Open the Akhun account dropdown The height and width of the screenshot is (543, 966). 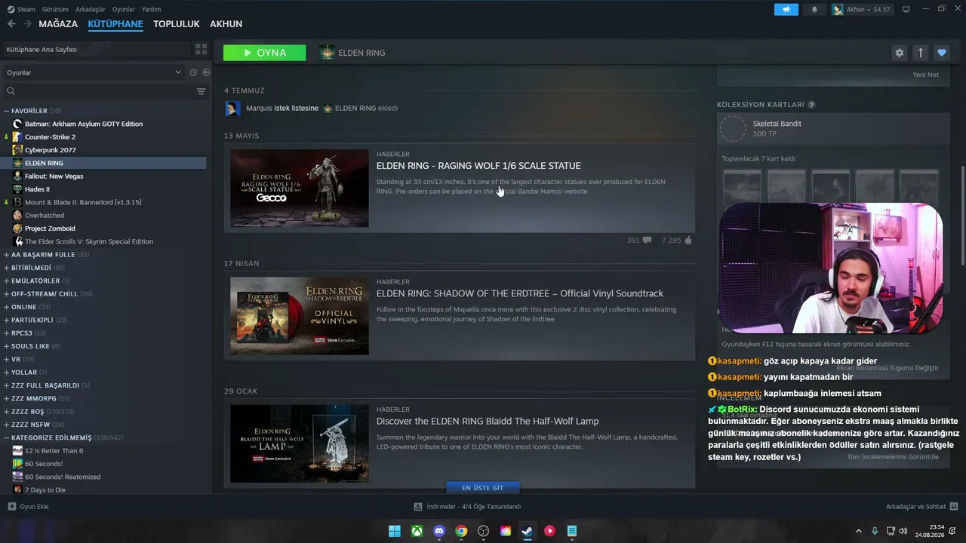pos(861,10)
